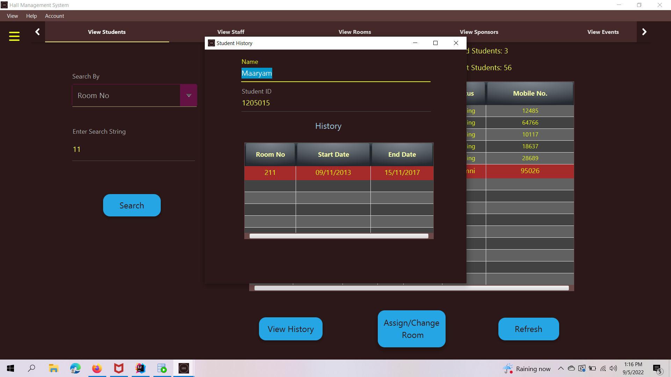Launch Firefox from the taskbar
This screenshot has width=671, height=377.
(x=97, y=368)
